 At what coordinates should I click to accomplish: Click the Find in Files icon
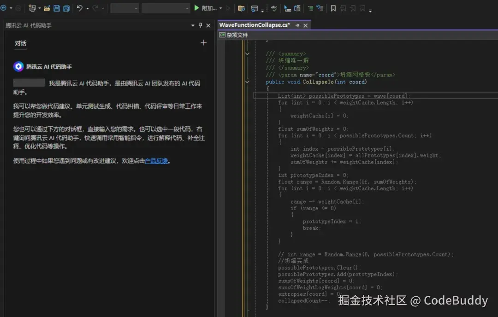click(x=240, y=8)
